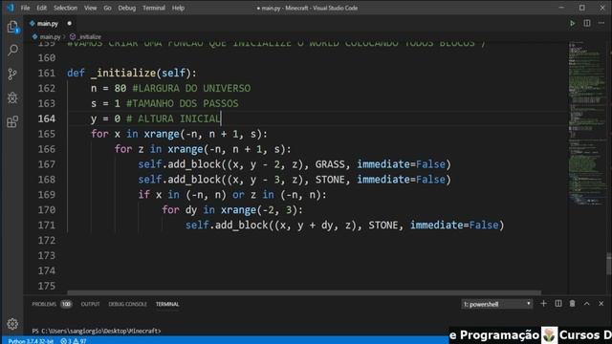Image resolution: width=612 pixels, height=344 pixels.
Task: Click the terminal prompt line
Action: (97, 331)
